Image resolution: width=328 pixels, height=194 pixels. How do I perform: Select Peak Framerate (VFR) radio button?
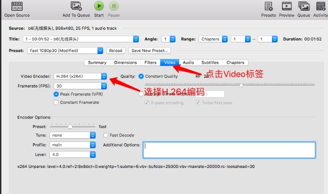(56, 94)
